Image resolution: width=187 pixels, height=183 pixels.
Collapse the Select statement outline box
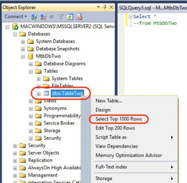pos(130,17)
